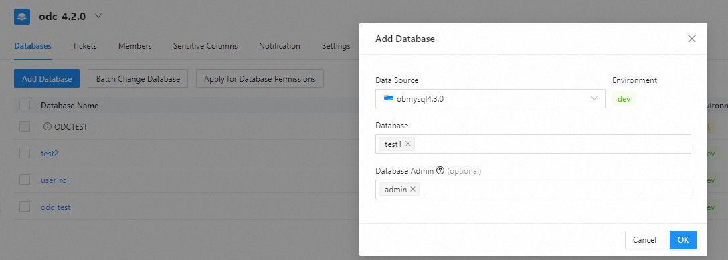Remove the test1 tag from Database field

(408, 144)
